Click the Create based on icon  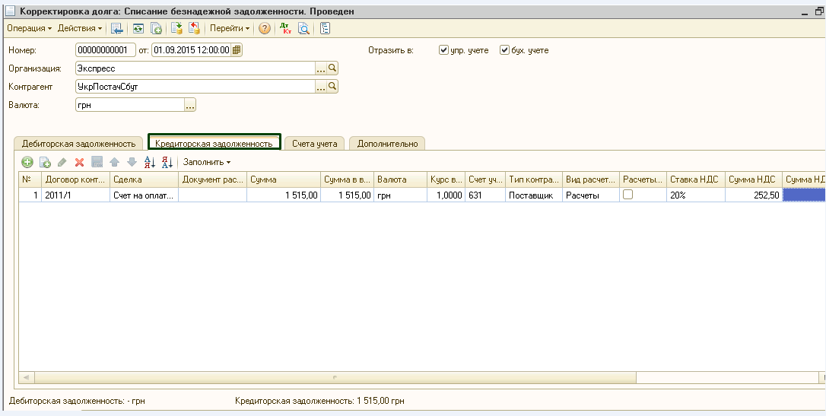tap(156, 28)
